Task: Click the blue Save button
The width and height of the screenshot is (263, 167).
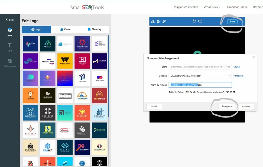Action: pos(232,21)
